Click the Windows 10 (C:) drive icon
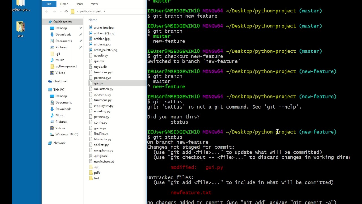The image size is (362, 204). click(52, 134)
